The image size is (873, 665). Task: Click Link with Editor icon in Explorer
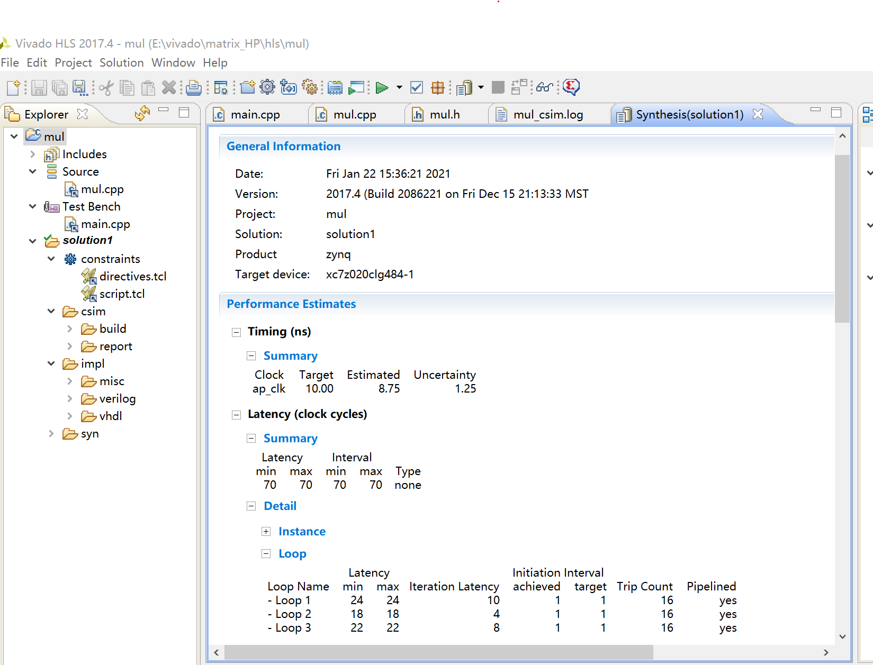(x=142, y=113)
